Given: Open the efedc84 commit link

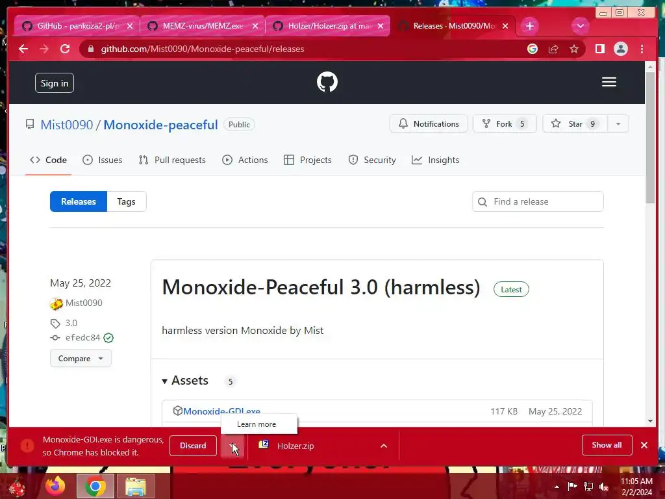Looking at the screenshot, I should point(82,338).
